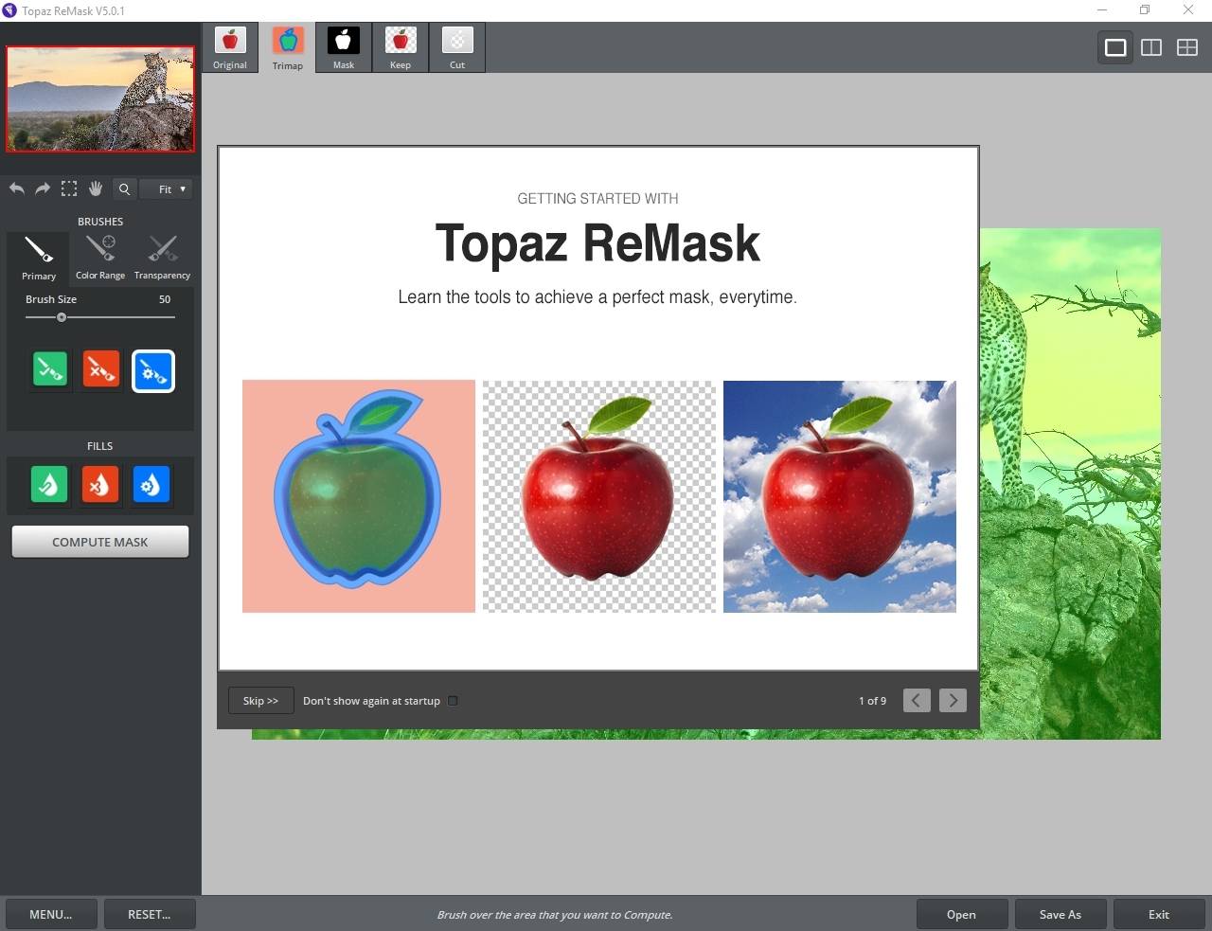Adjust the Brush Size slider

coord(100,317)
